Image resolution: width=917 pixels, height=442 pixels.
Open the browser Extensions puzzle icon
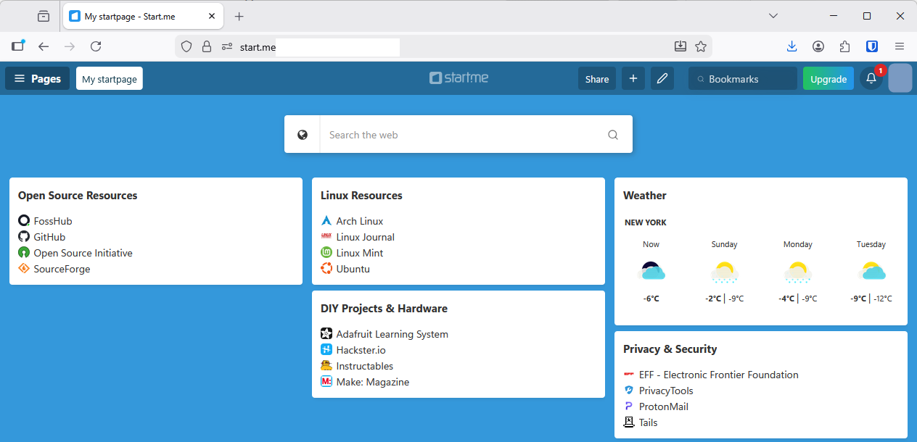click(x=845, y=46)
